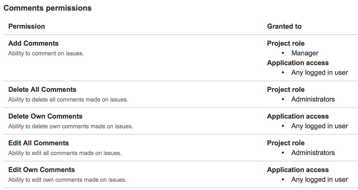
Task: Select Manager under Add Comments project role
Action: pyautogui.click(x=305, y=53)
